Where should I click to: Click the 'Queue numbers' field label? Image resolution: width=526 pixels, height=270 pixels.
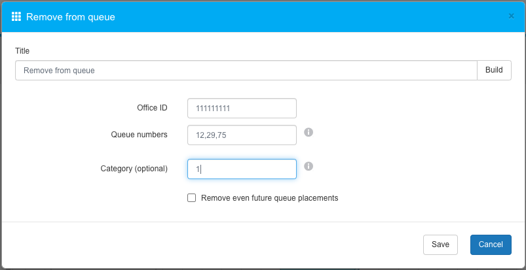(139, 135)
